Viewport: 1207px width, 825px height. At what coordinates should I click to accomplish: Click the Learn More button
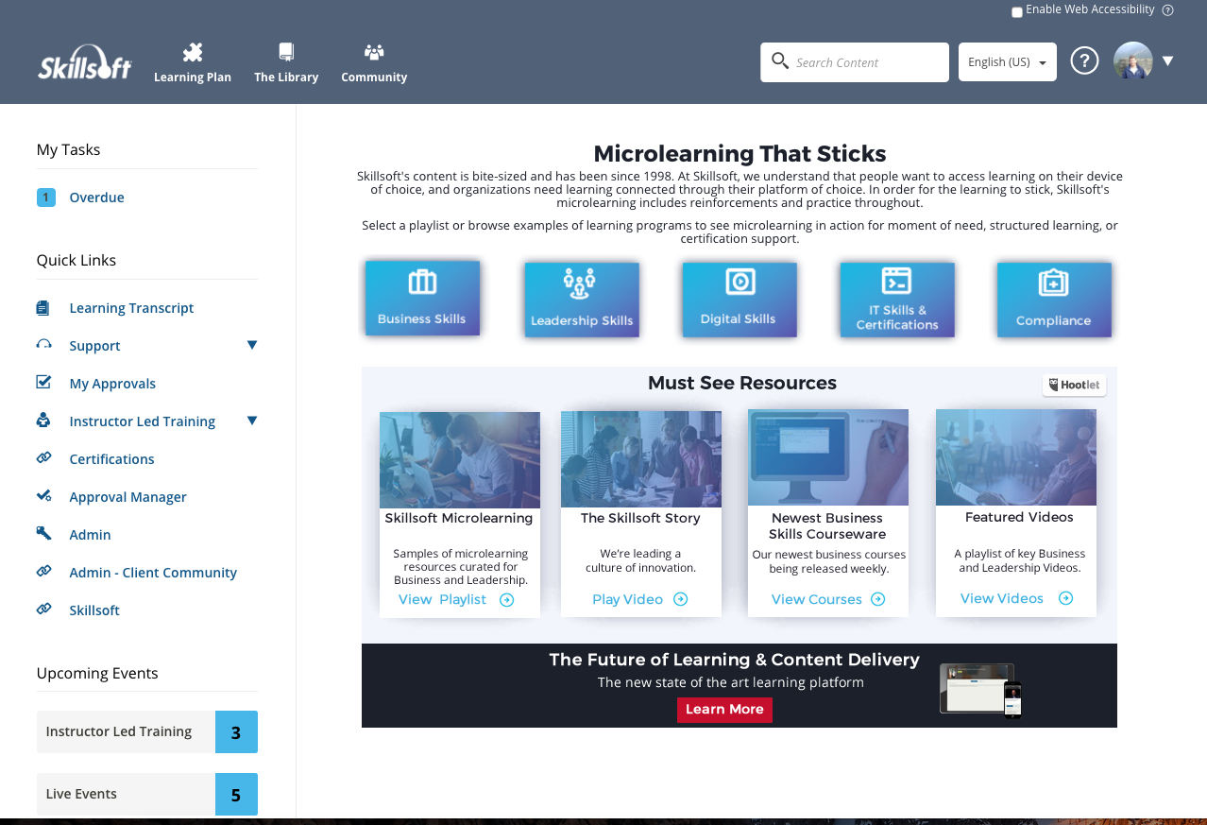pyautogui.click(x=724, y=710)
